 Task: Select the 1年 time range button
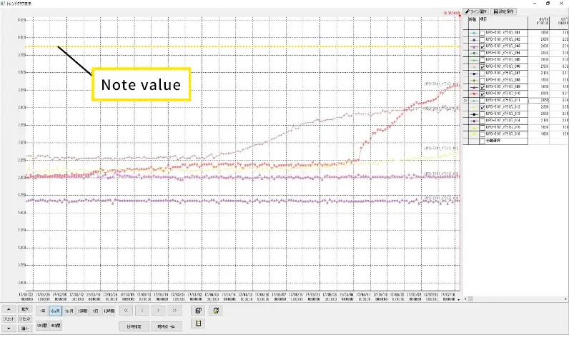coord(43,311)
